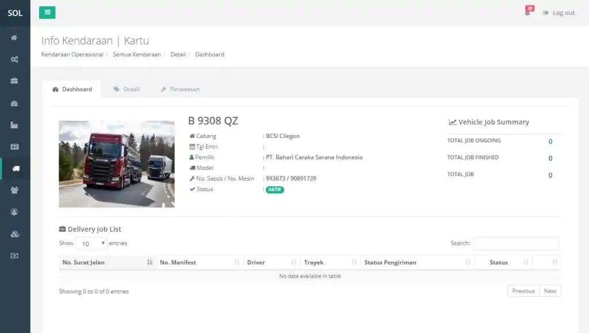
Task: Click the Vehicle Job Summary heading
Action: 489,122
